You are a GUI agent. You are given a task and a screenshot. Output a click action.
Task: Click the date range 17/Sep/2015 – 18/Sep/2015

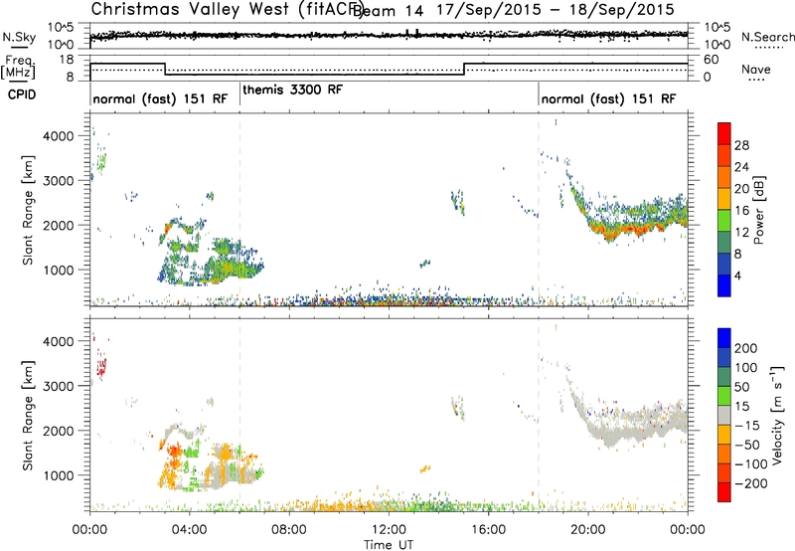(x=556, y=10)
